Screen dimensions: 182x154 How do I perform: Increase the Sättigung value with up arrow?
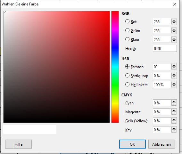(174, 74)
